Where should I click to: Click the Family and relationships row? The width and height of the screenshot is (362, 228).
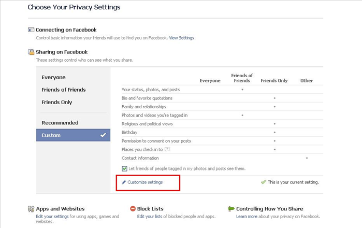[x=222, y=107]
